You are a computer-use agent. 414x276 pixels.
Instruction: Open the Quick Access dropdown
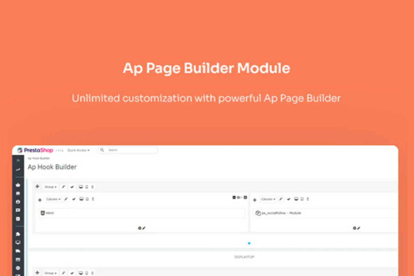point(78,150)
